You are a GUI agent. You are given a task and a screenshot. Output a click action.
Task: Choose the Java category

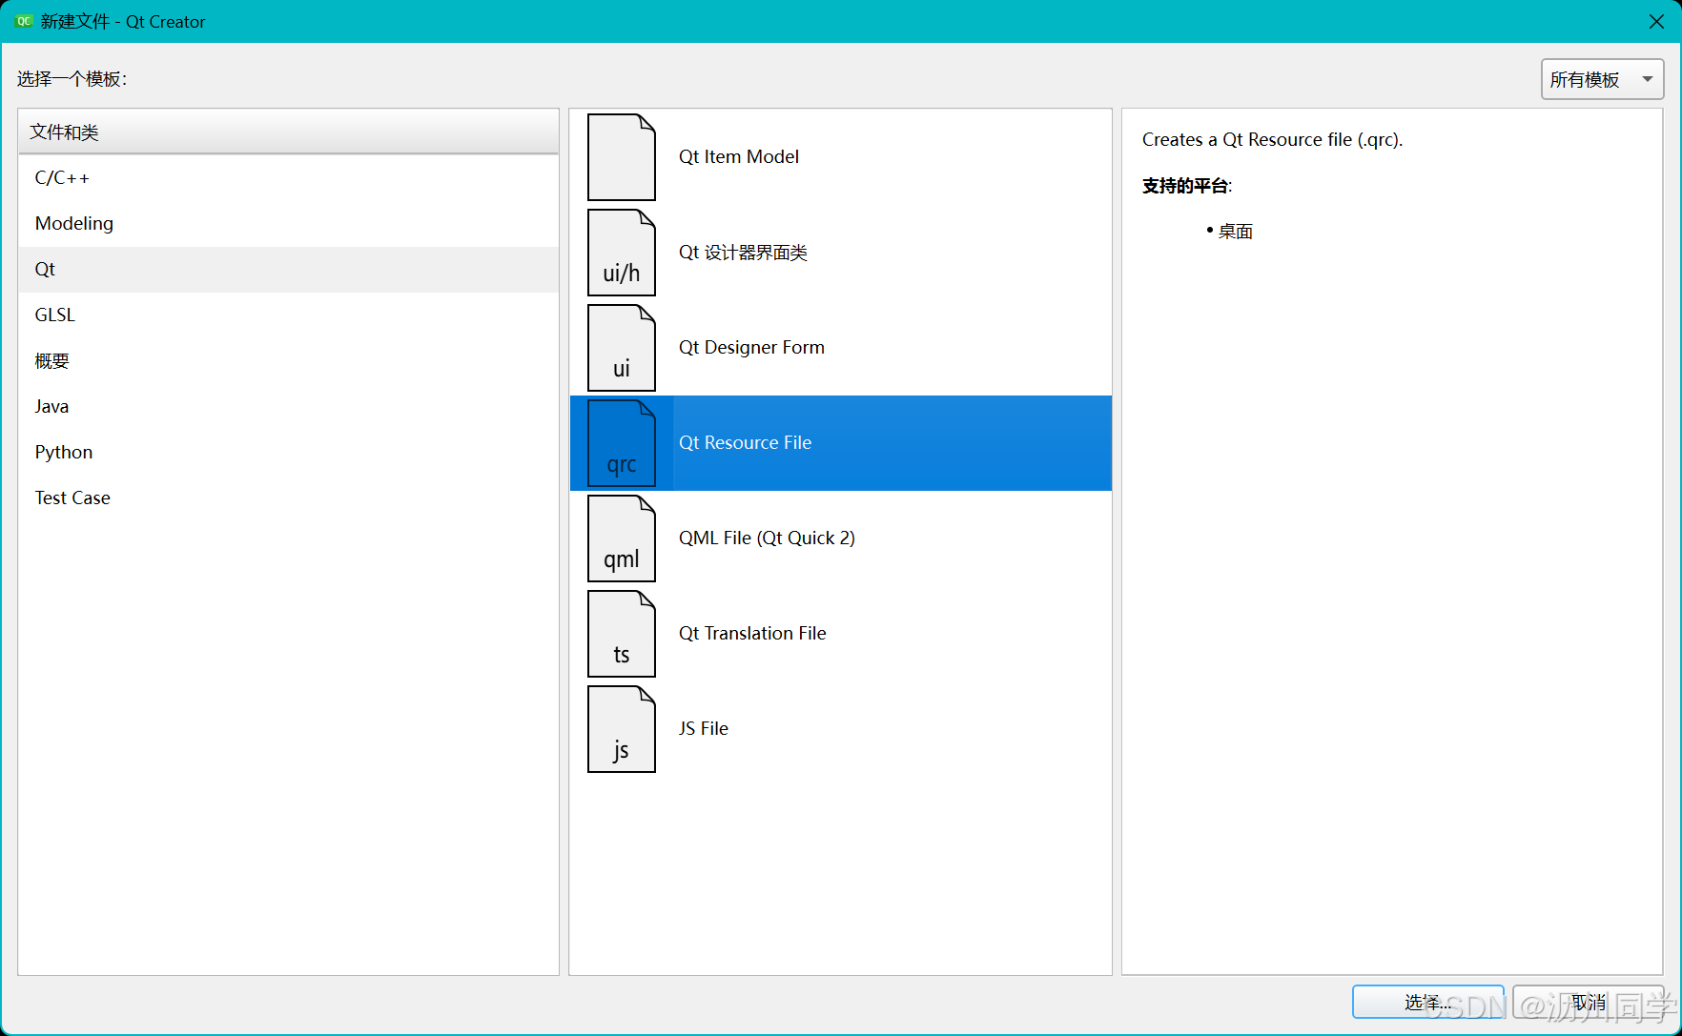[288, 407]
